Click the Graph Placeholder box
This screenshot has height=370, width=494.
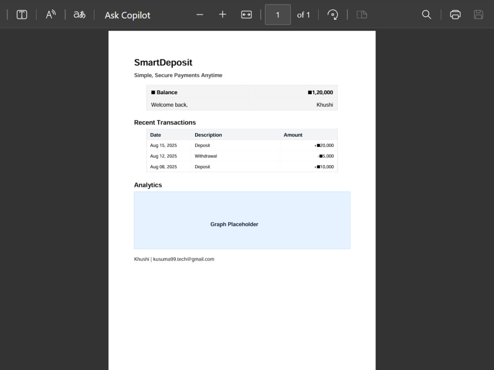coord(242,220)
